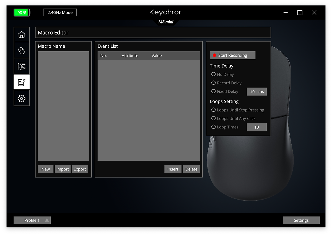The image size is (332, 235).
Task: Minimize the Keychron window
Action: point(286,12)
